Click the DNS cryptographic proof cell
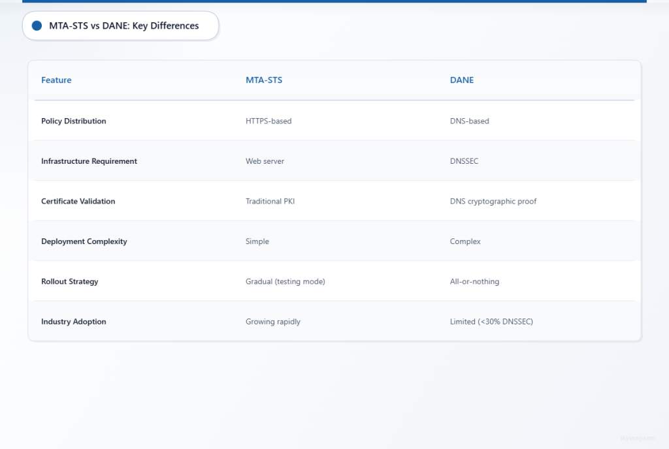The width and height of the screenshot is (669, 449). click(493, 201)
